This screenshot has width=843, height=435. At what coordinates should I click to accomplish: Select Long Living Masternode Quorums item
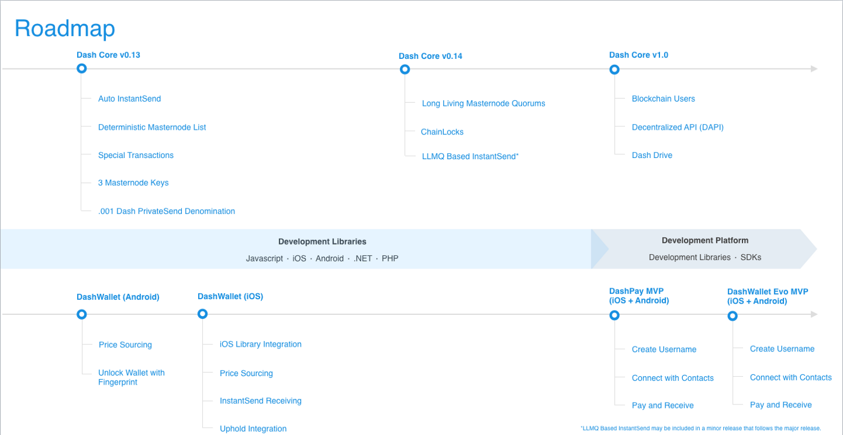click(x=484, y=103)
